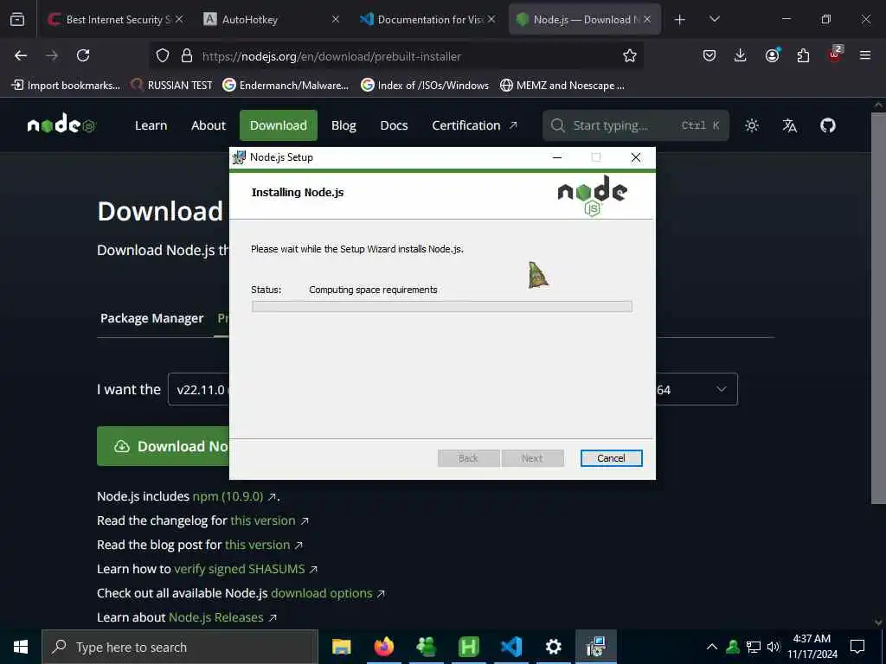Open the About nav item
Image resolution: width=886 pixels, height=664 pixels.
208,125
